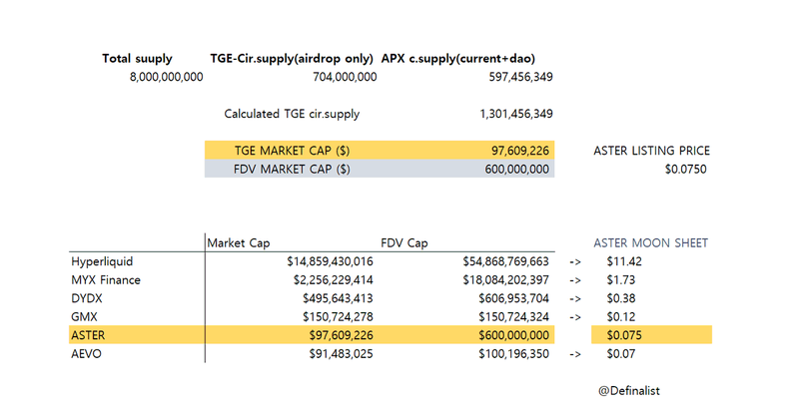
Task: Click MYX Finance FDV $18,084,202,397
Action: (x=506, y=280)
